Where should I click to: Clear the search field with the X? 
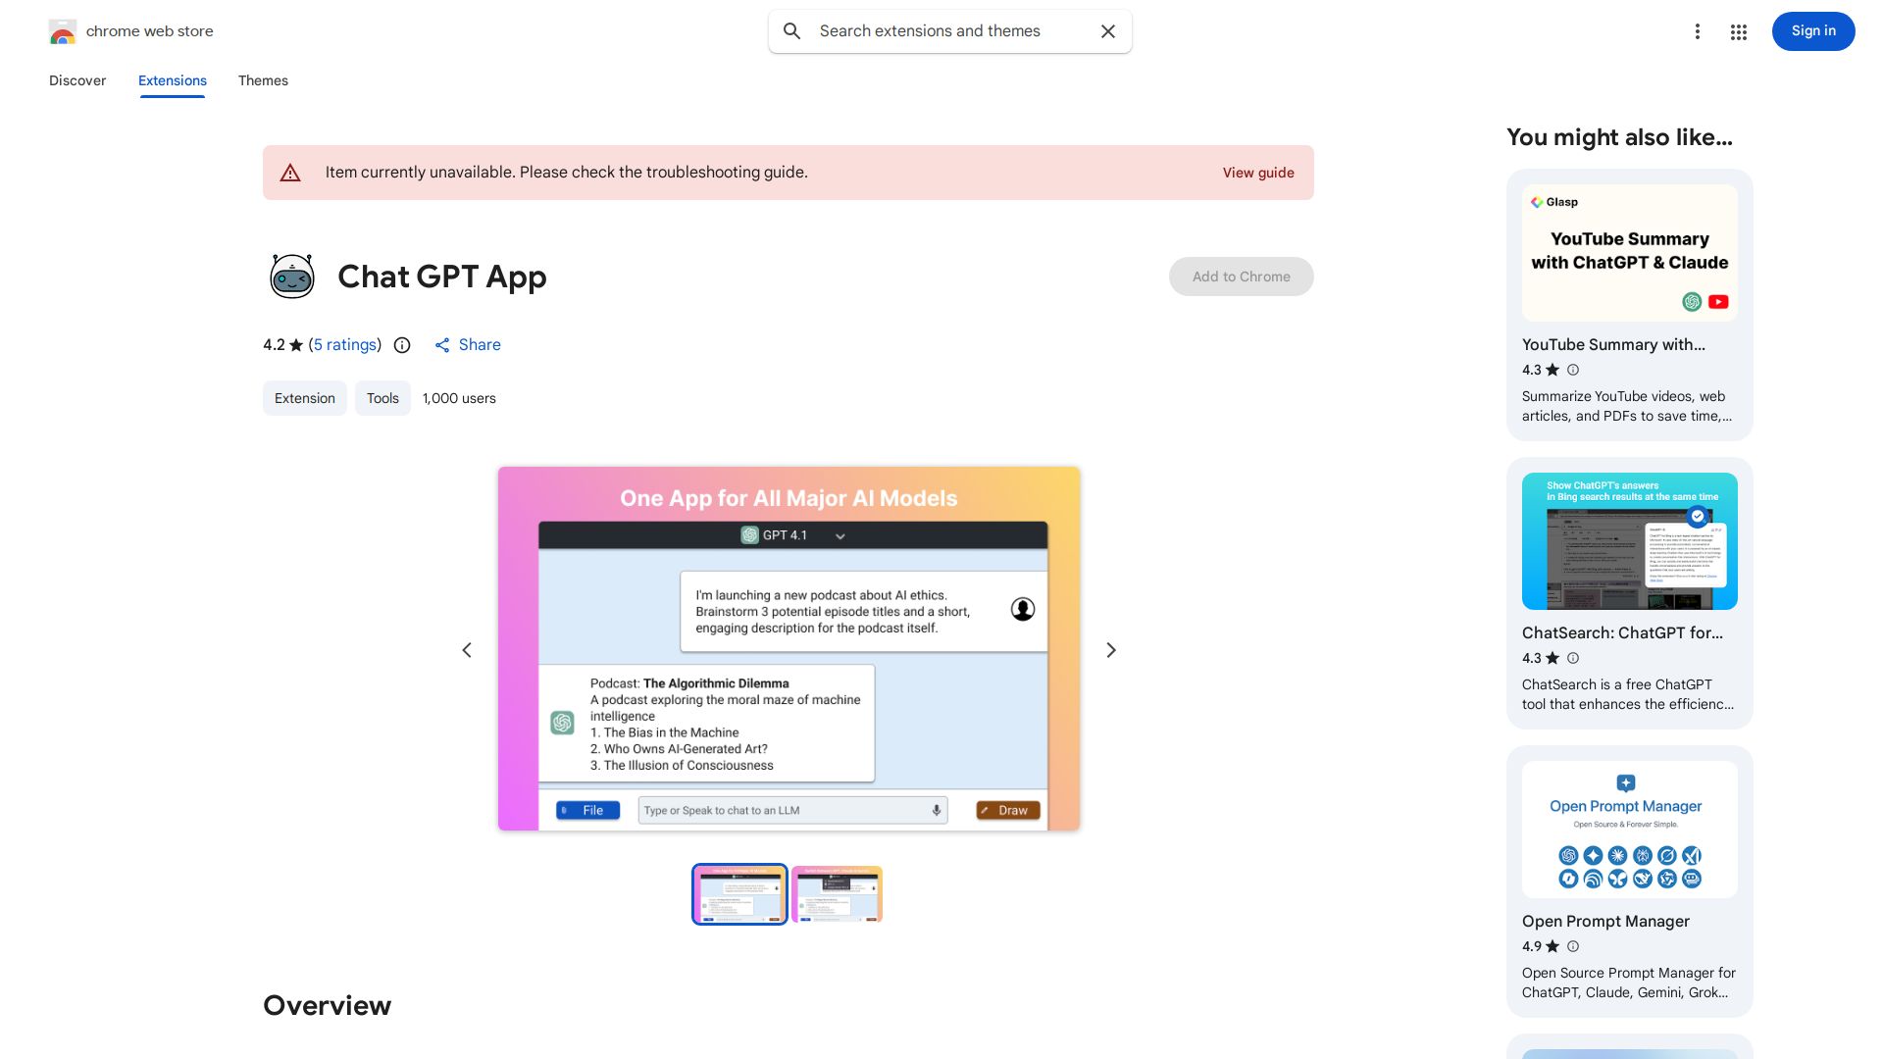coord(1107,31)
